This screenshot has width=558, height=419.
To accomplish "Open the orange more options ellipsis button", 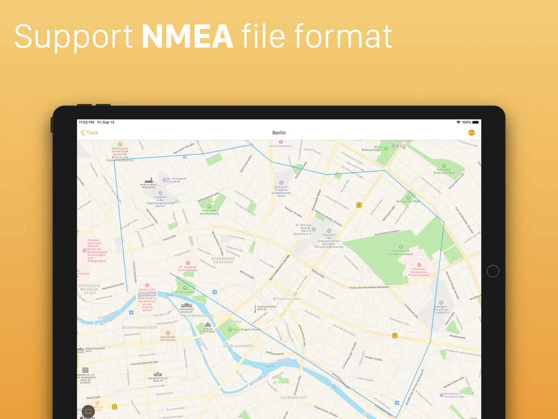I will pos(471,132).
